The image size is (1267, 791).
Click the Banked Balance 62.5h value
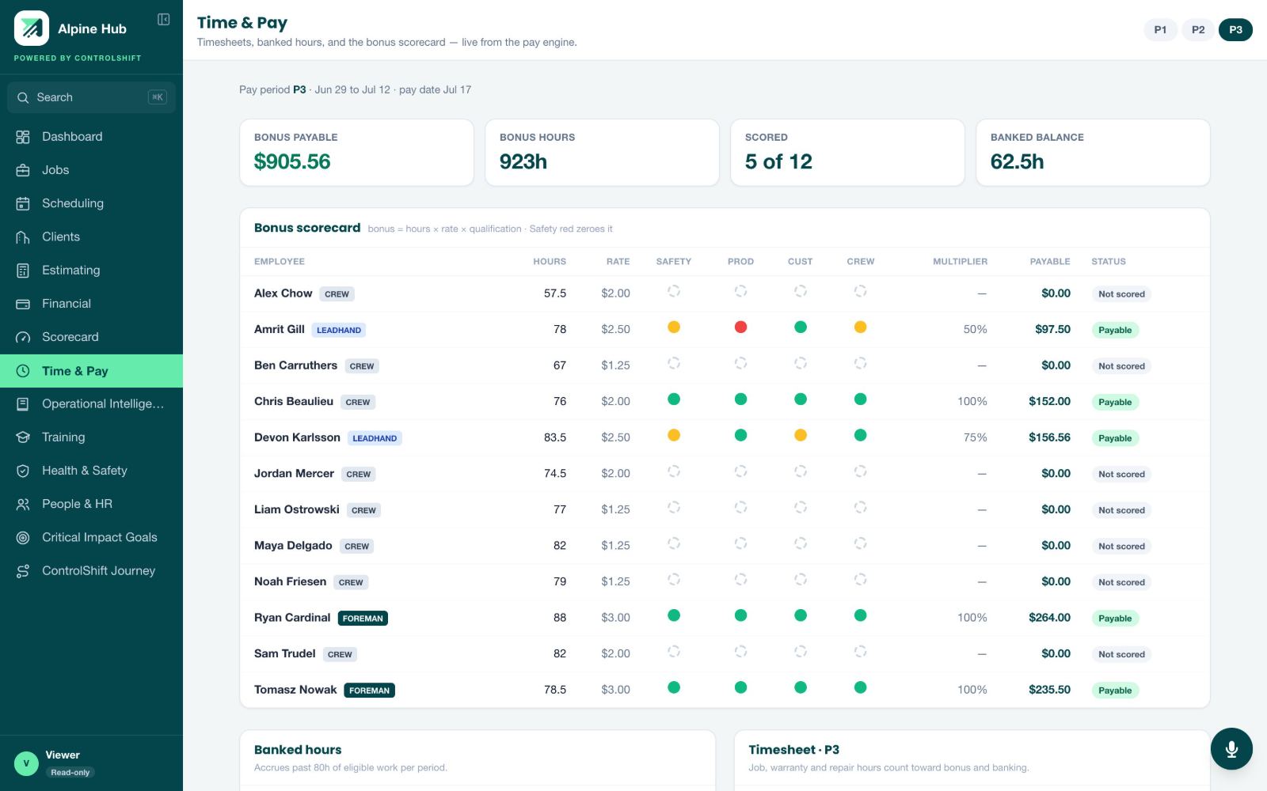(x=1017, y=161)
